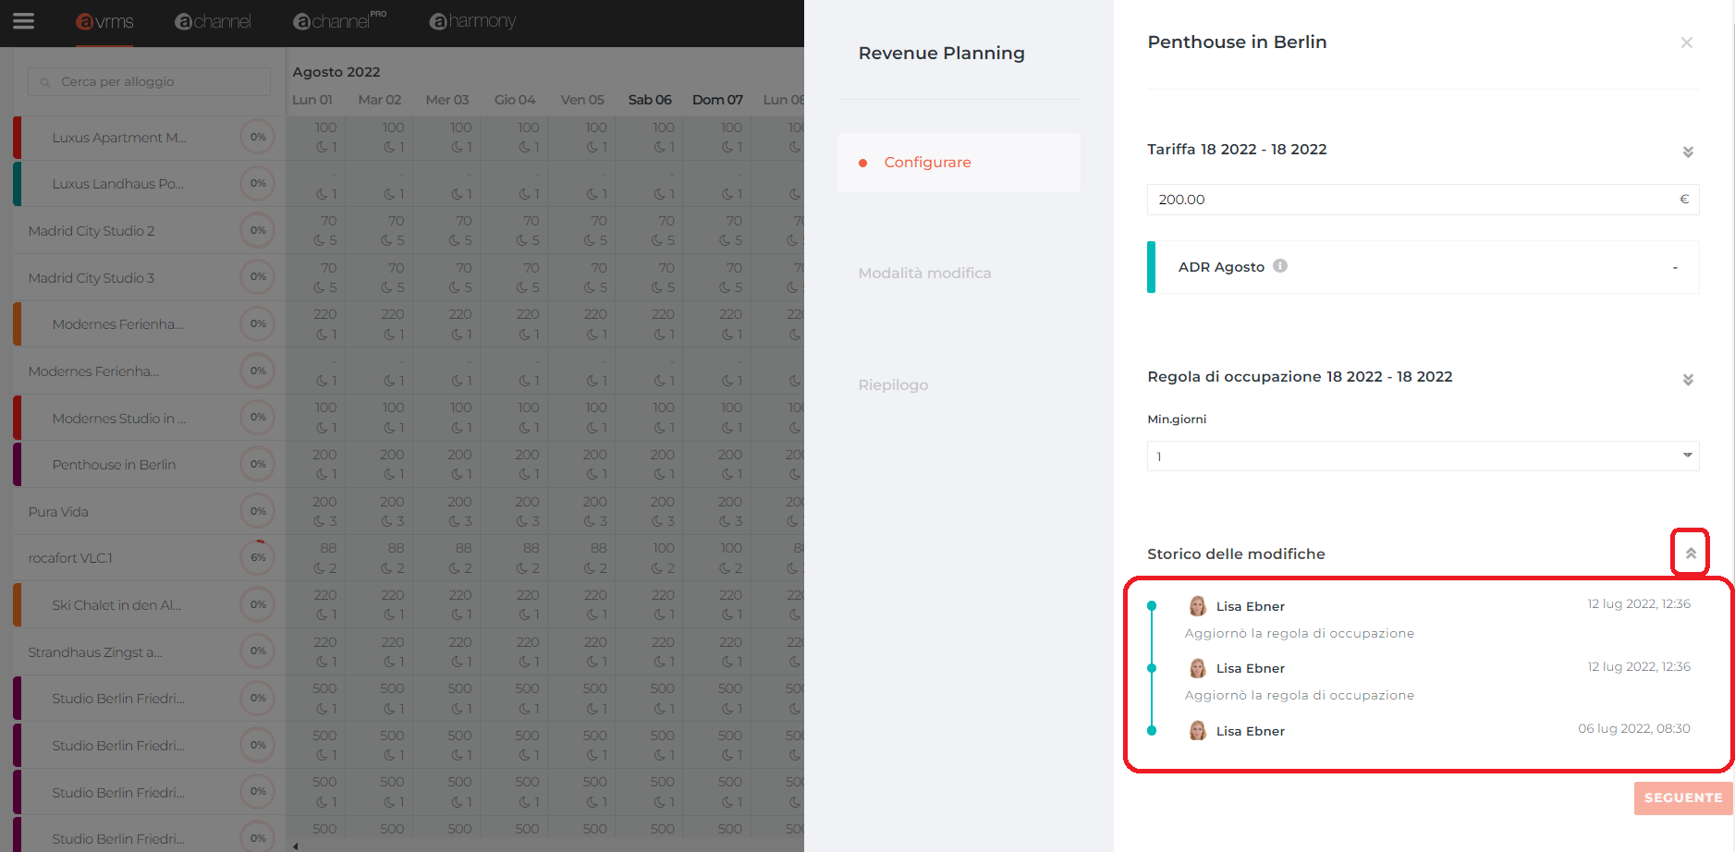Open the hamburger menu
Image resolution: width=1735 pixels, height=852 pixels.
(24, 20)
